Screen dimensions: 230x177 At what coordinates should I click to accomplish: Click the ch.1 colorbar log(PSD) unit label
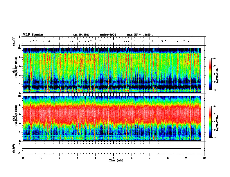pyautogui.click(x=218, y=75)
